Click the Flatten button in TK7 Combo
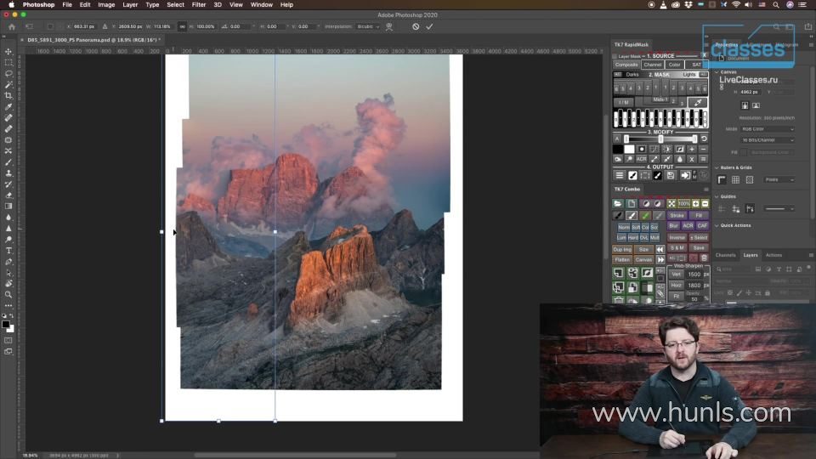816x459 pixels. [622, 259]
